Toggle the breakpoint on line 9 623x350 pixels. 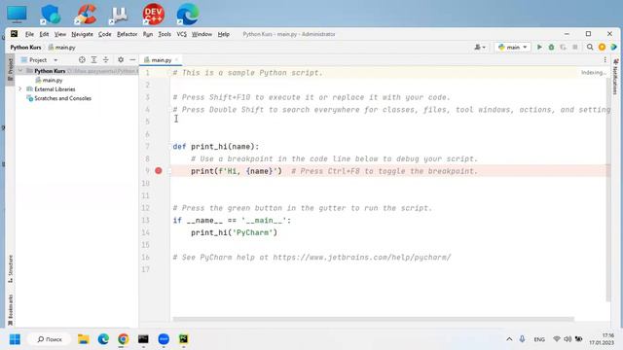[159, 171]
